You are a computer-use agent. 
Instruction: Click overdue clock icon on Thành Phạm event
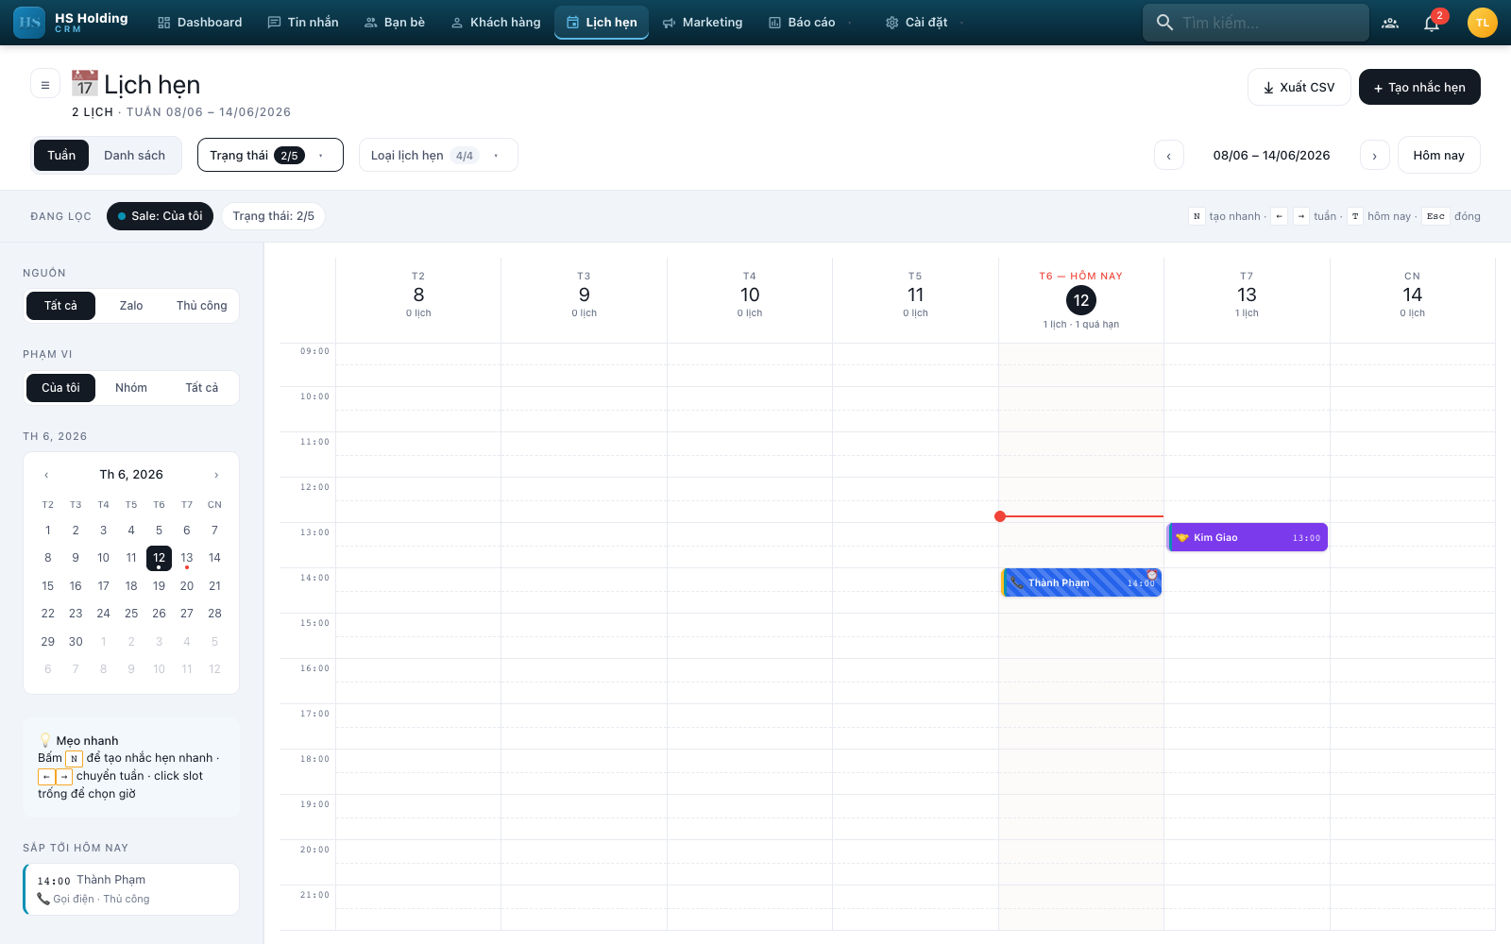pos(1152,575)
